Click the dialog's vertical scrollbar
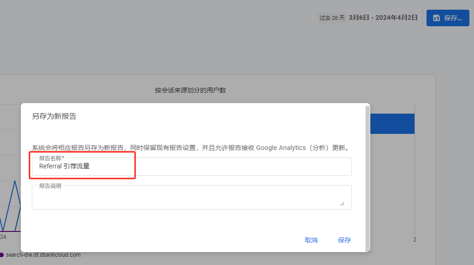 pyautogui.click(x=368, y=178)
